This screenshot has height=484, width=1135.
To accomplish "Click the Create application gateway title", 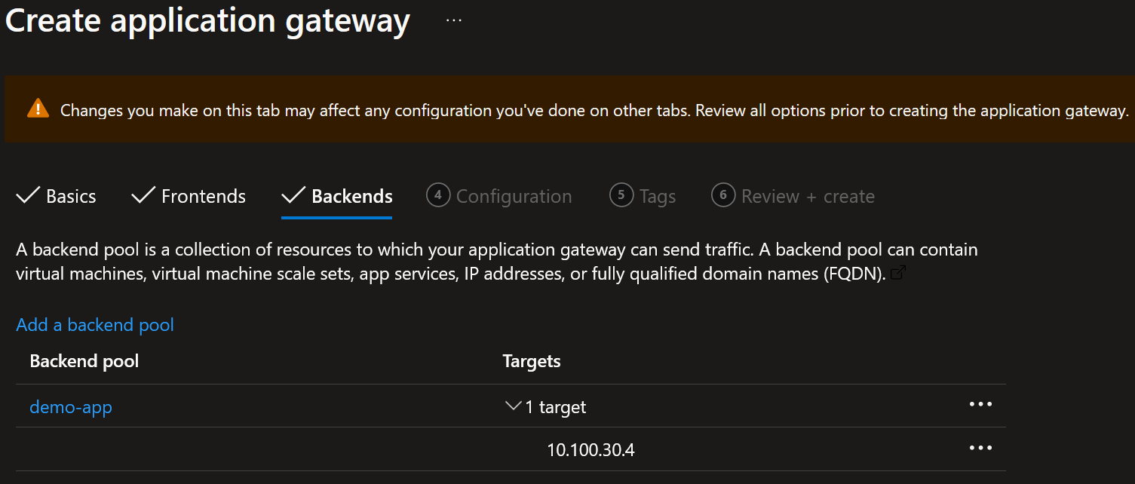I will tap(207, 21).
